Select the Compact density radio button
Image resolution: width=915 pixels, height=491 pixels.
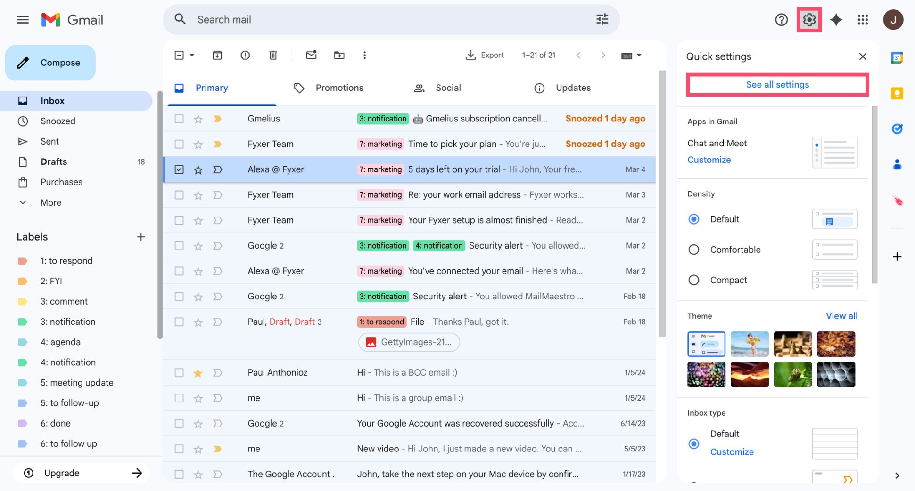693,280
